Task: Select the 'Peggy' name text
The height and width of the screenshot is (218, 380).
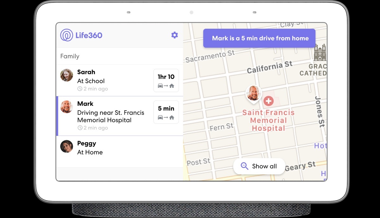Action: [x=86, y=143]
